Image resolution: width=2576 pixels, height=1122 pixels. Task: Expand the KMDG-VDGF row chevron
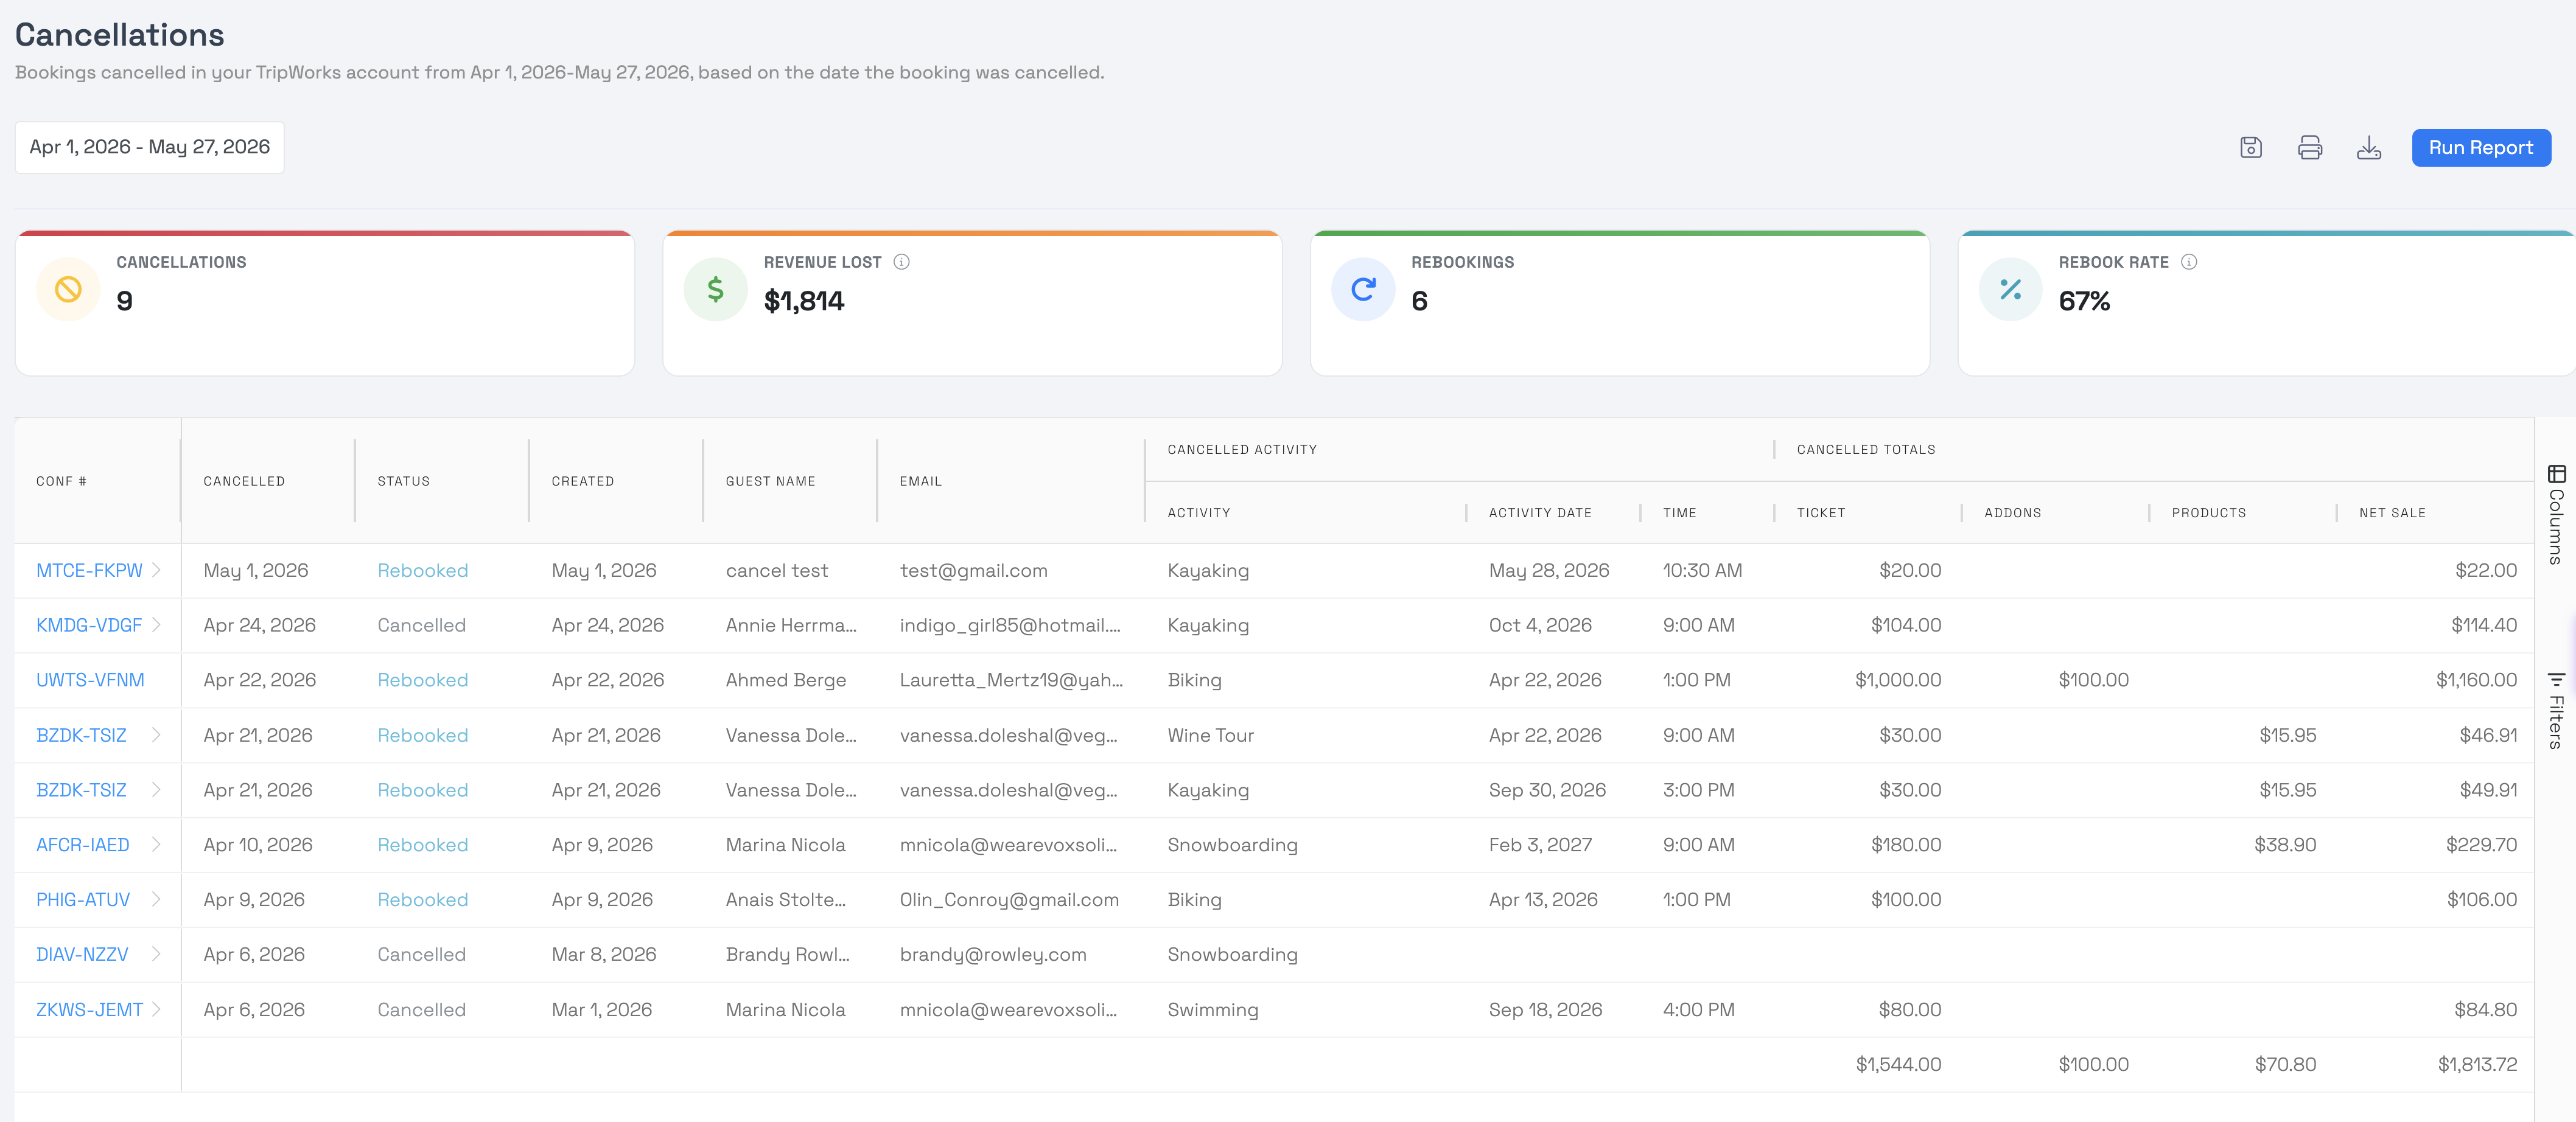point(156,625)
